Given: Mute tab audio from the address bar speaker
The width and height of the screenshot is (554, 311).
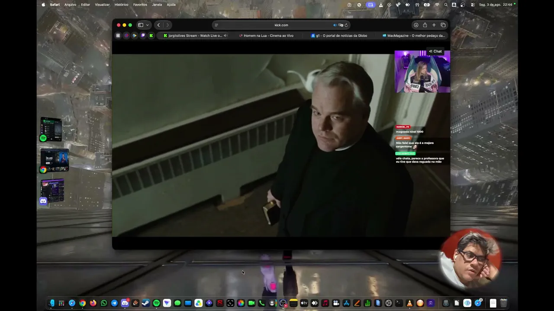Looking at the screenshot, I should 335,25.
